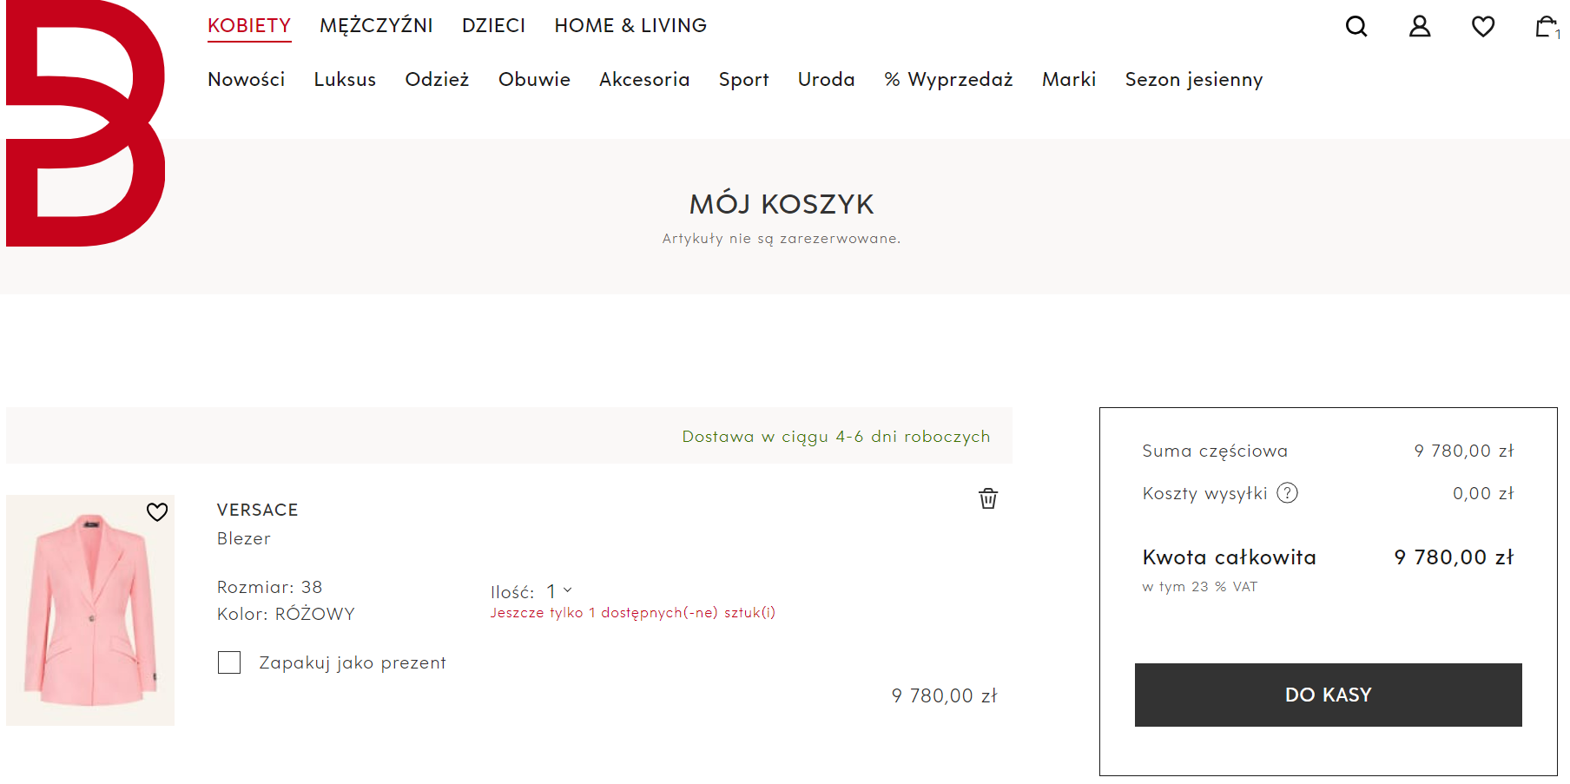Open the Marki menu
Viewport: 1570px width, 784px height.
pos(1069,80)
